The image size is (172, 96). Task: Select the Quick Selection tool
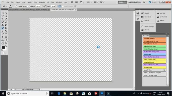coord(6,16)
